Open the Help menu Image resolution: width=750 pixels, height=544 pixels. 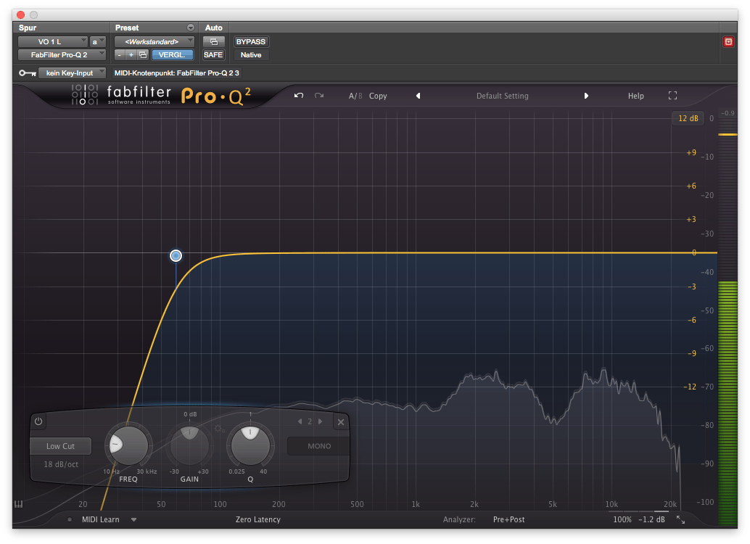[635, 96]
